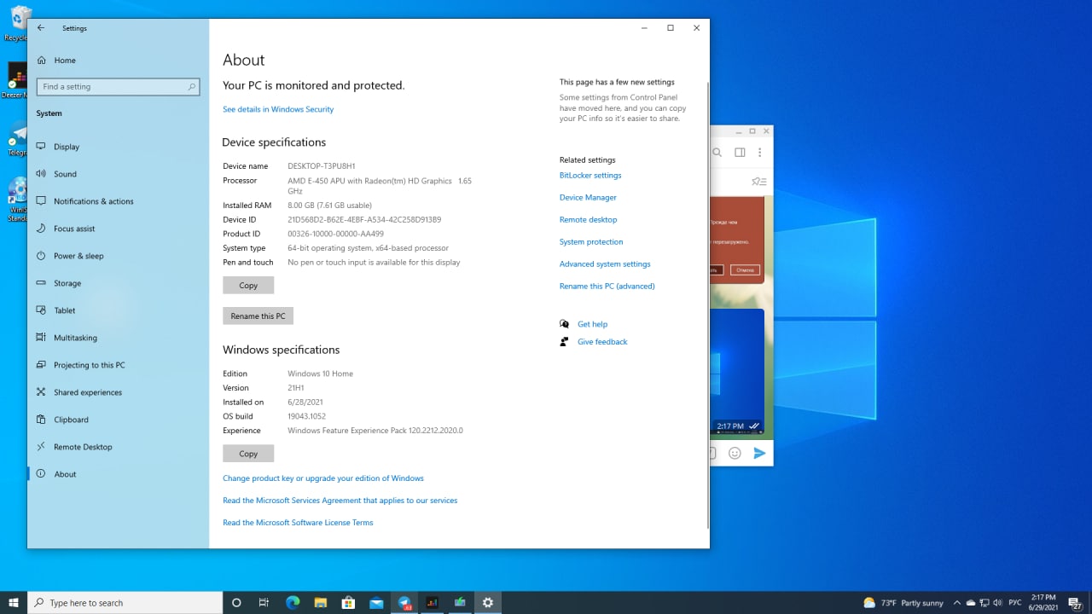
Task: Toggle side panel icon in Telegram window
Action: click(x=740, y=153)
